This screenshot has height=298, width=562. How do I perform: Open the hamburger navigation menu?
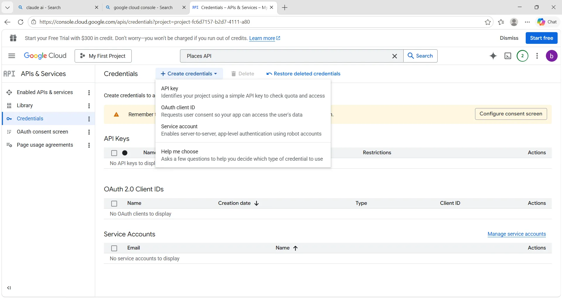point(12,56)
